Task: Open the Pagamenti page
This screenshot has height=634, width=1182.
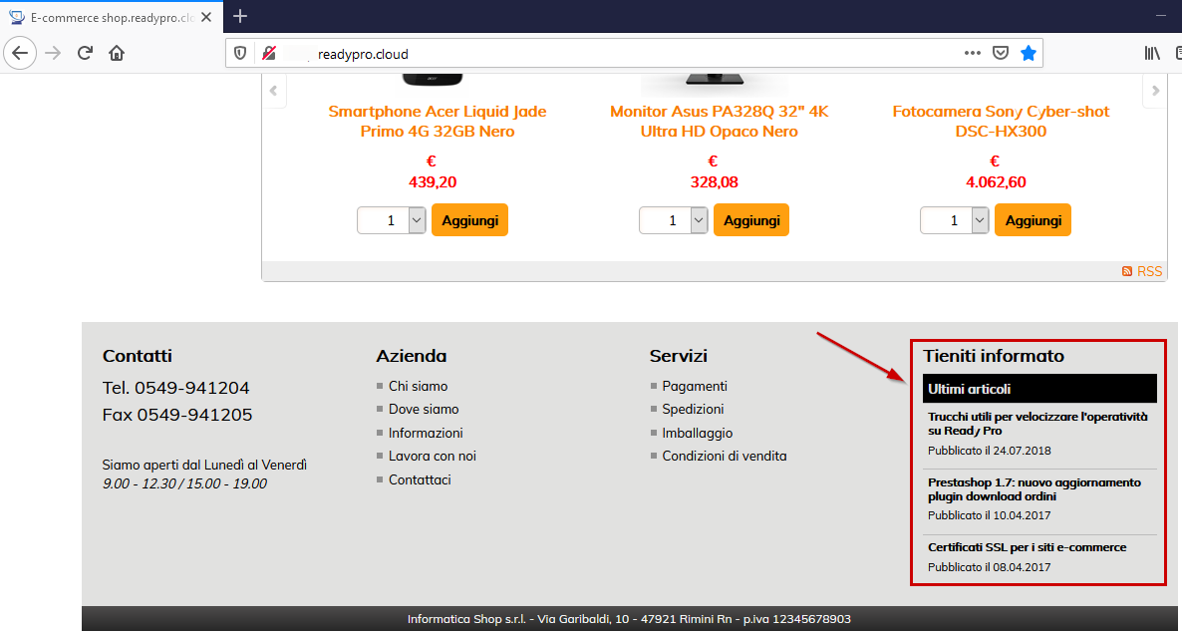Action: [695, 386]
